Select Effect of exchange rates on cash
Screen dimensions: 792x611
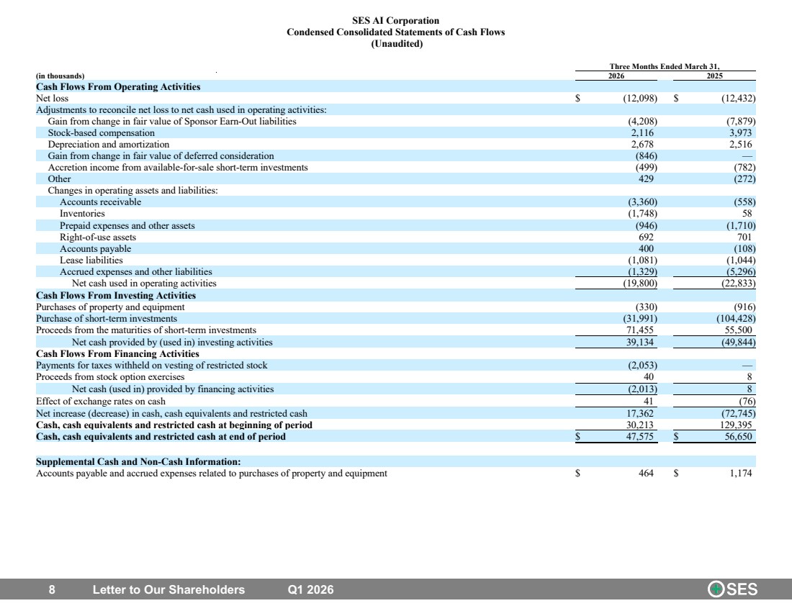coord(101,402)
